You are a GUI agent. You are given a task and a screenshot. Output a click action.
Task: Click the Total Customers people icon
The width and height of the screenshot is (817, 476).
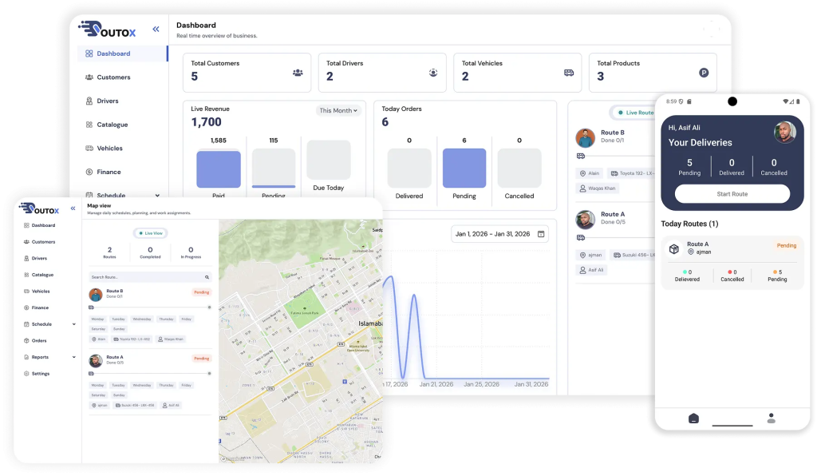pyautogui.click(x=298, y=73)
